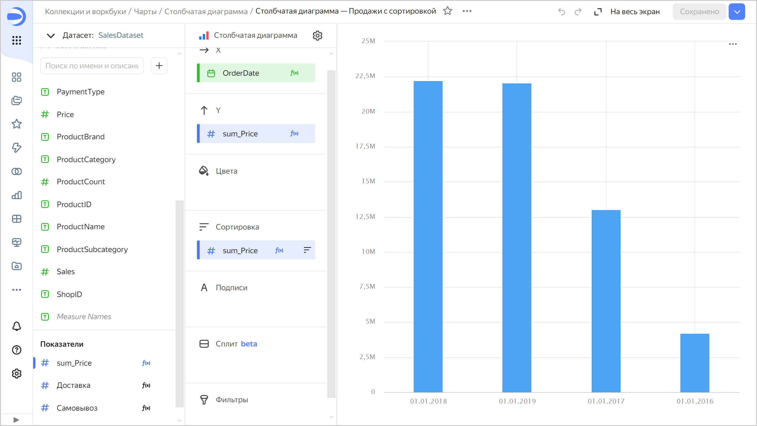Click the undo arrow icon
The height and width of the screenshot is (426, 757).
(561, 12)
